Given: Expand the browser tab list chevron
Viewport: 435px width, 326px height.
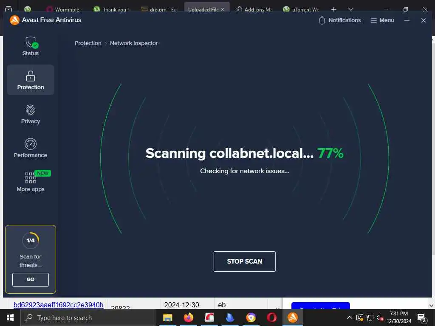Looking at the screenshot, I should pos(350,9).
